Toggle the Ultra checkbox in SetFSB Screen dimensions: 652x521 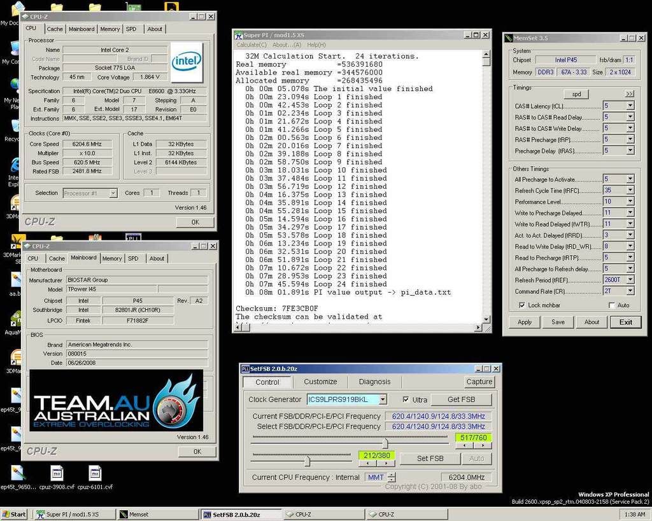[x=406, y=399]
